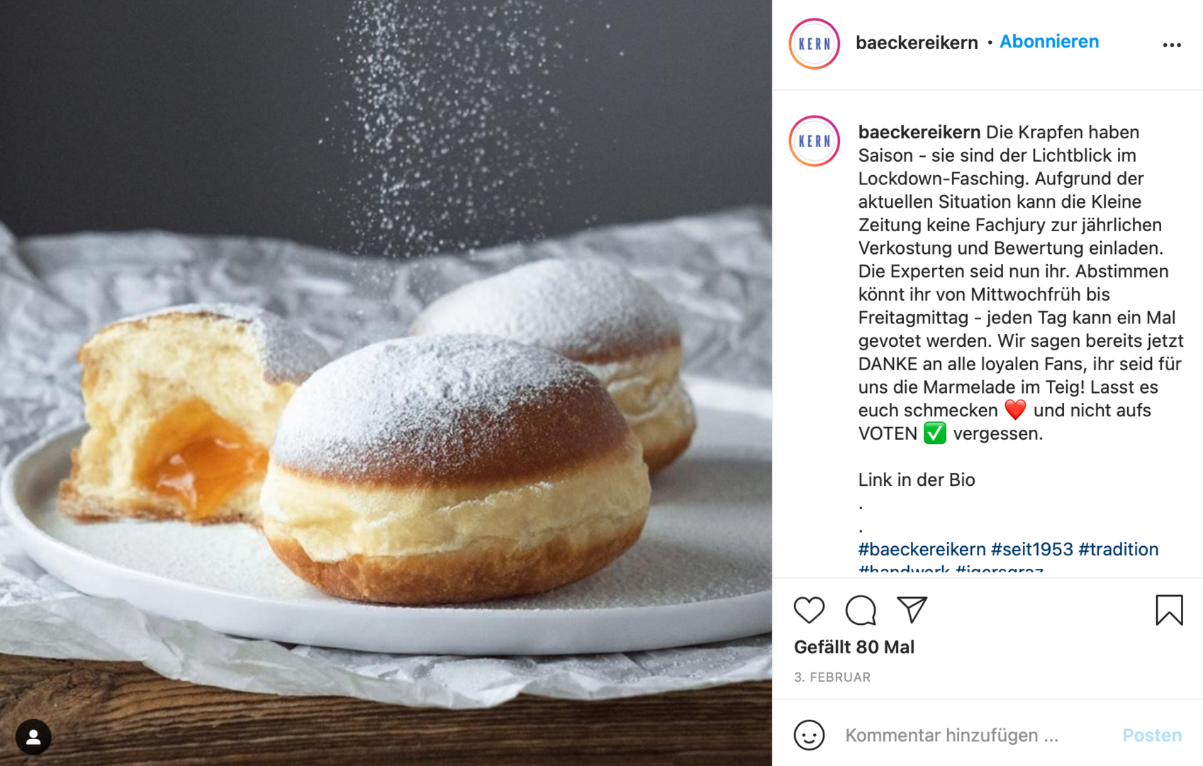Open the #baeckereikern hashtag
Viewport: 1203px width, 766px height.
point(922,549)
